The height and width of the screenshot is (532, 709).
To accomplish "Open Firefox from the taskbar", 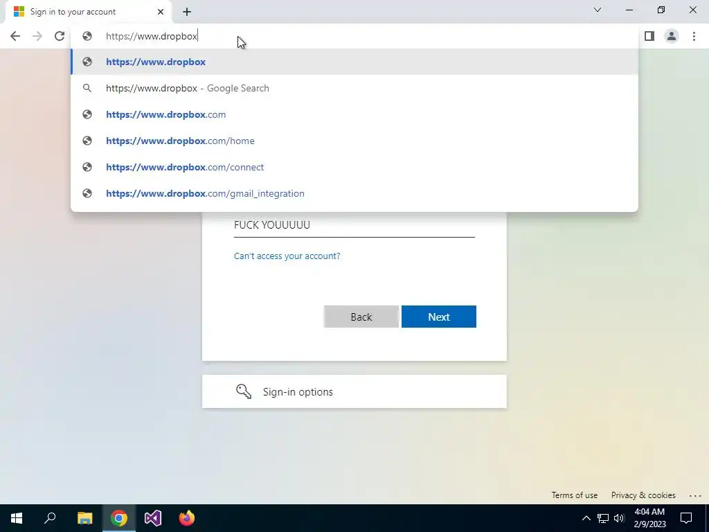I will coord(187,518).
